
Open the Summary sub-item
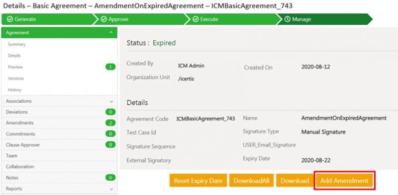(17, 44)
